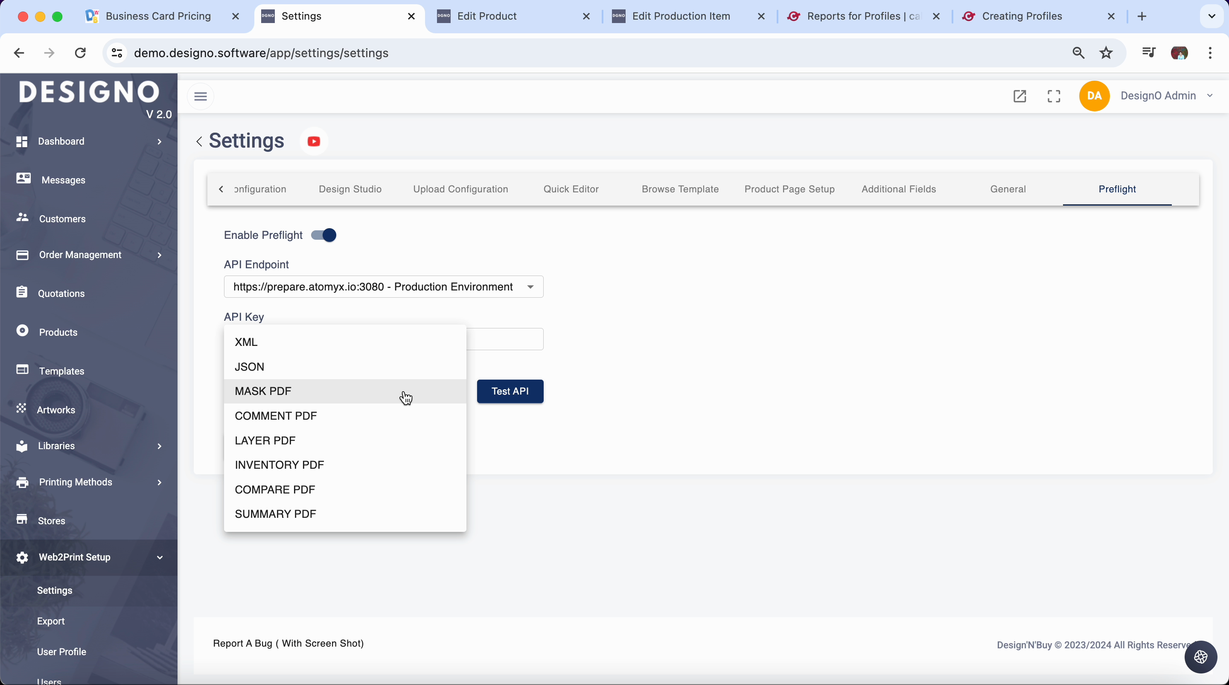This screenshot has width=1229, height=685.
Task: Click the API Key input field
Action: click(505, 339)
